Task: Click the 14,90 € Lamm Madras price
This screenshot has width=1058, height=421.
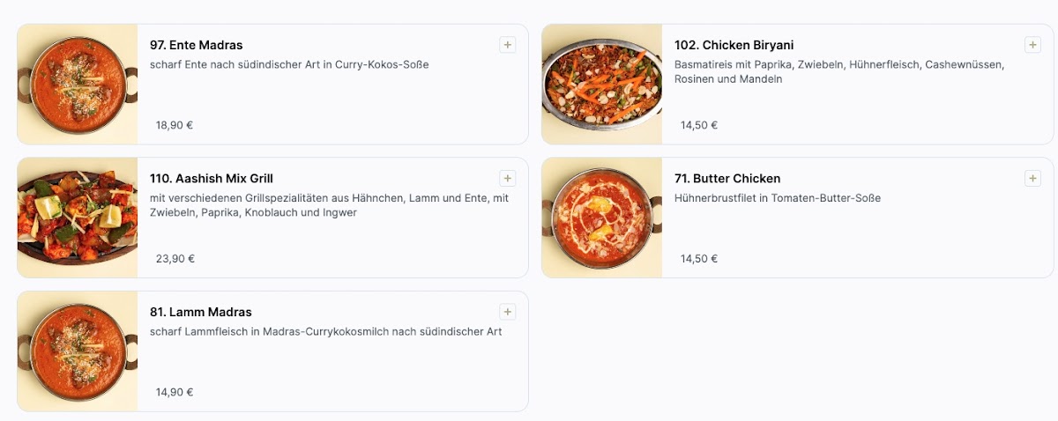Action: tap(175, 392)
